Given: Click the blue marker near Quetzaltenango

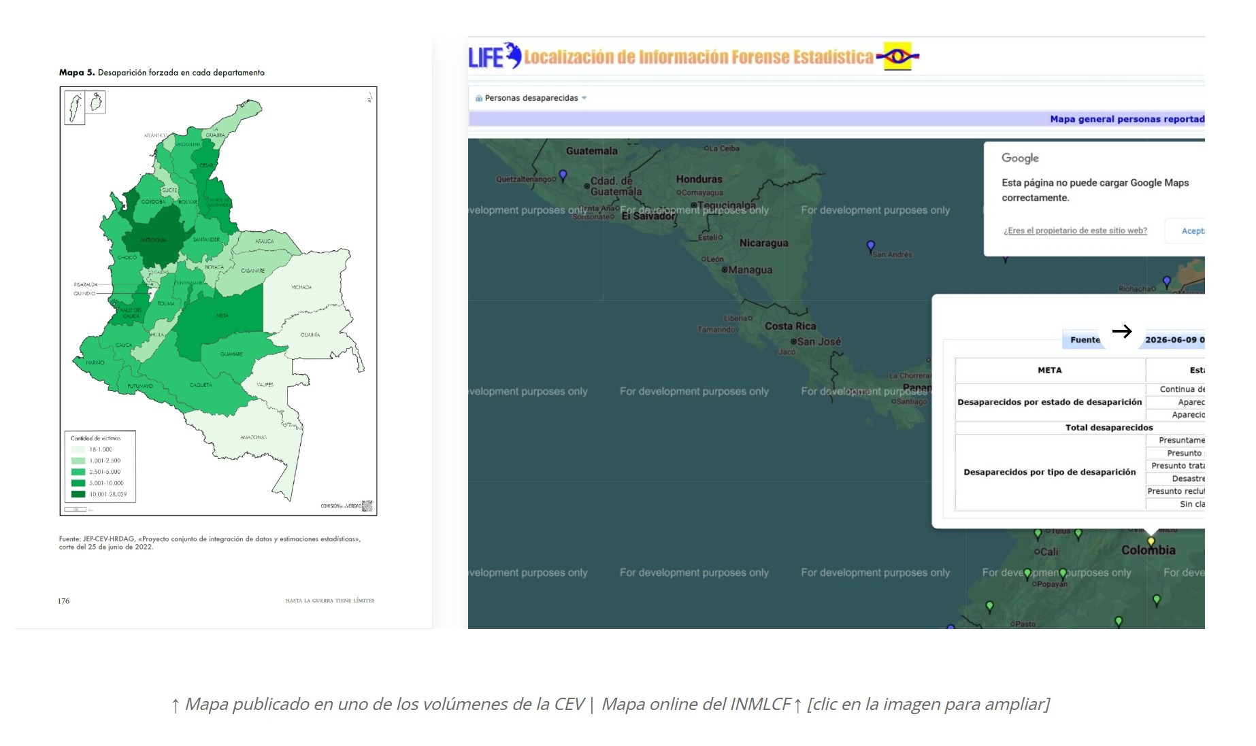Looking at the screenshot, I should (563, 175).
